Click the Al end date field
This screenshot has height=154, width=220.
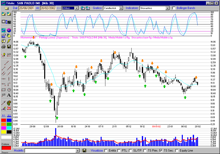click(48, 8)
